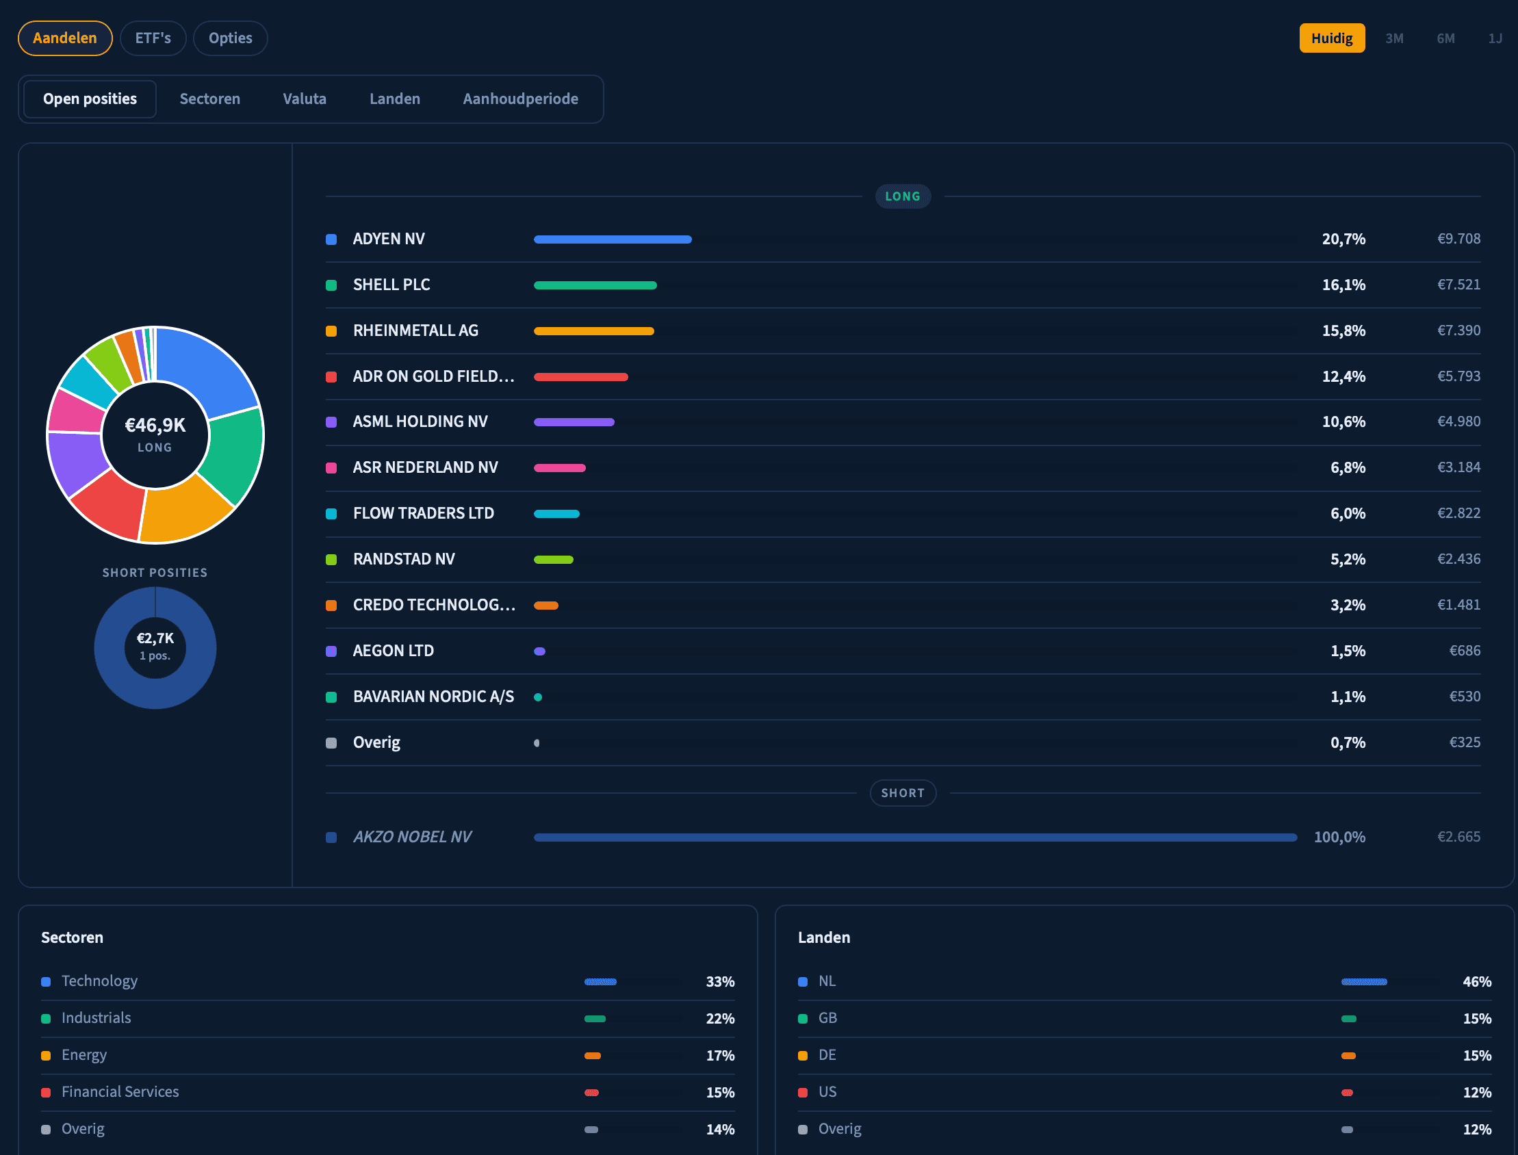
Task: Click the pink ASR NEDERLAND legend square
Action: pos(331,468)
